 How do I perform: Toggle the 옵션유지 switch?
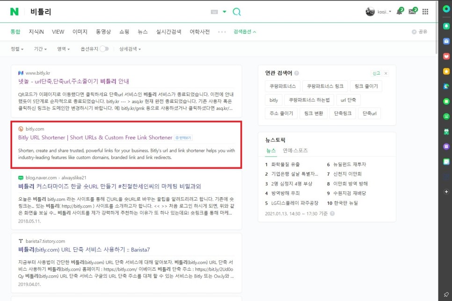[104, 49]
